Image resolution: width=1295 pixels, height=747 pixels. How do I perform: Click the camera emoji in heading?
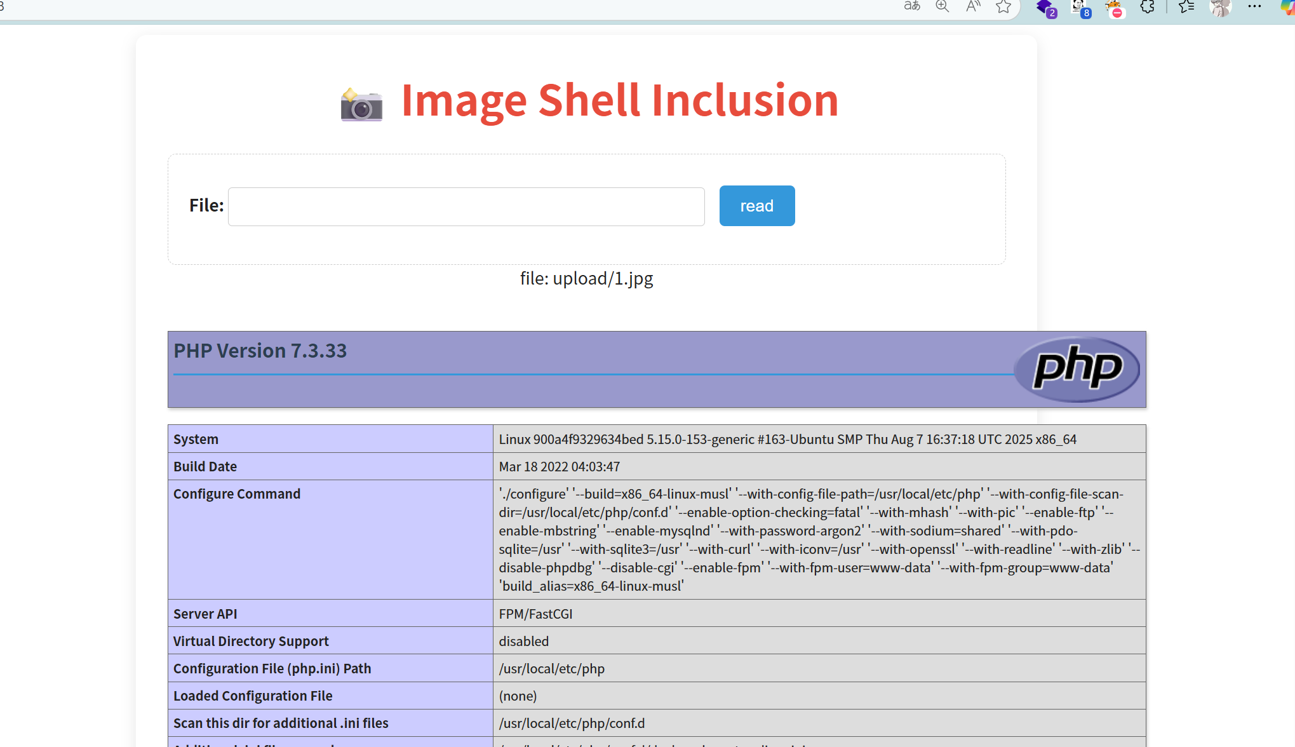click(x=361, y=104)
